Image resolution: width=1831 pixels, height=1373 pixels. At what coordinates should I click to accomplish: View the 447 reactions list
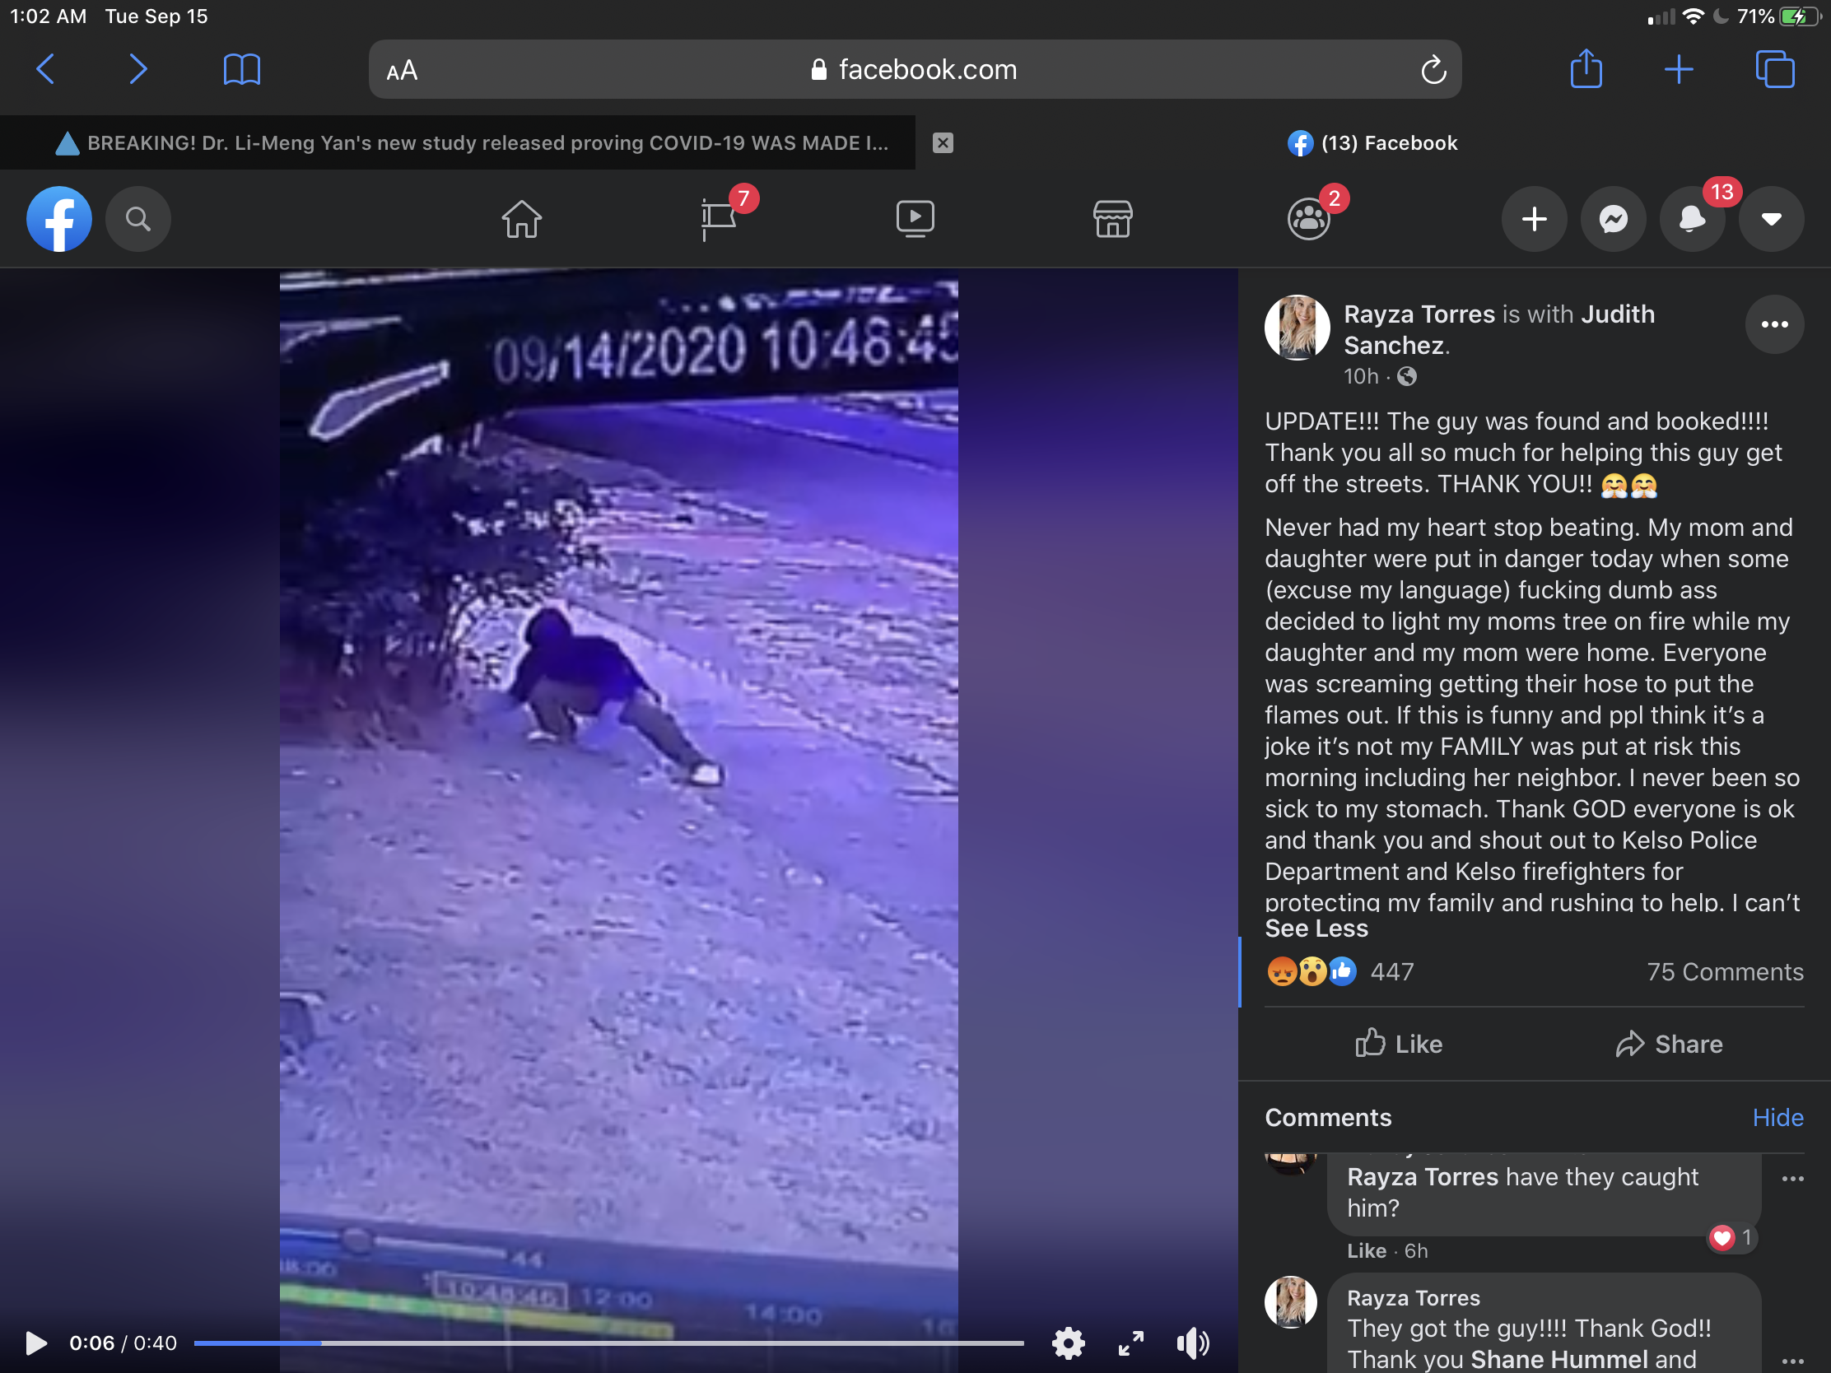pos(1391,971)
